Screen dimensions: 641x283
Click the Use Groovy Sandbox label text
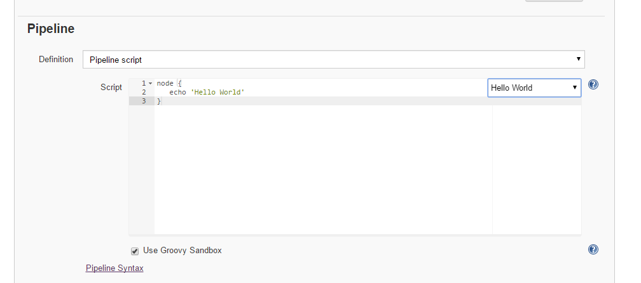point(183,251)
